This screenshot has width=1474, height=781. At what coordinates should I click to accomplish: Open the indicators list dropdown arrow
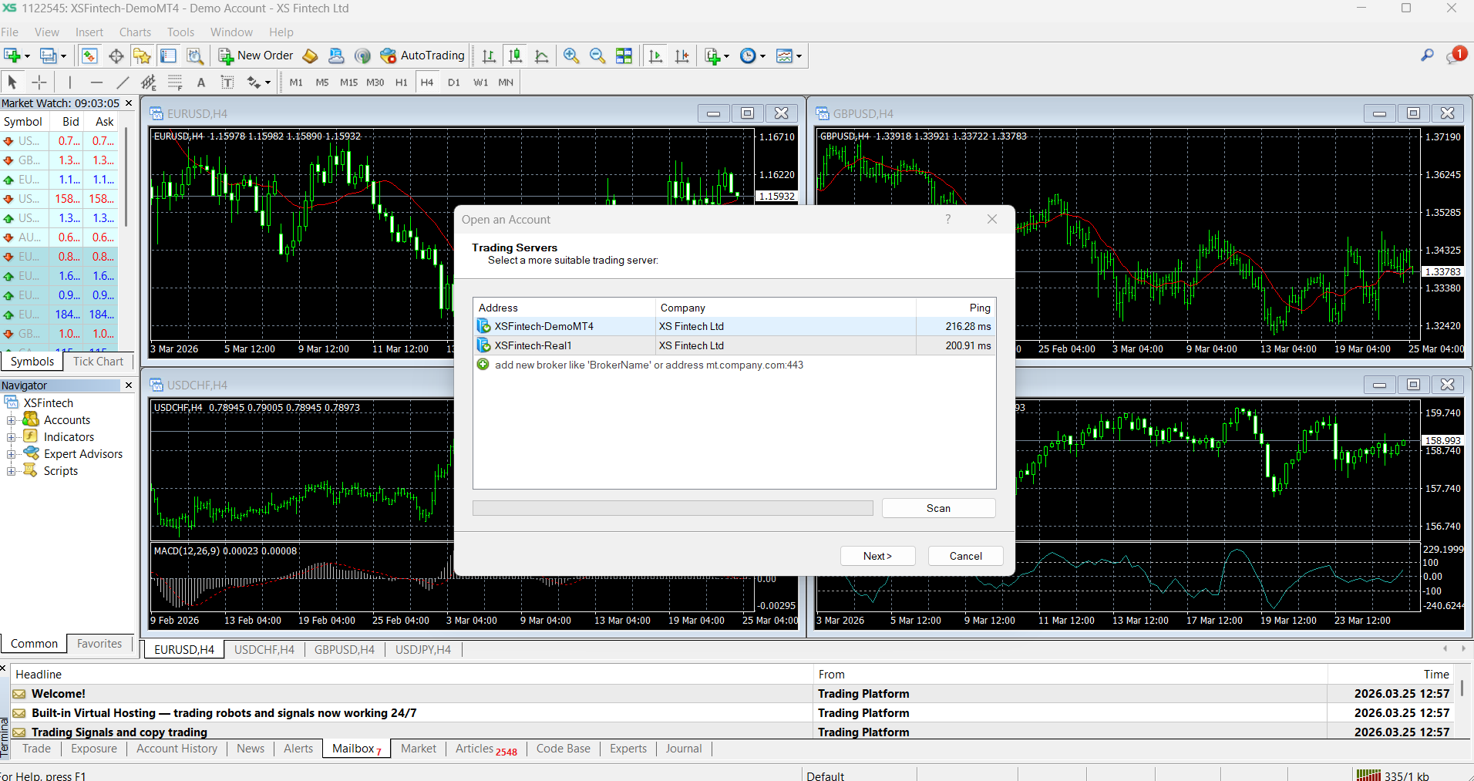[726, 56]
